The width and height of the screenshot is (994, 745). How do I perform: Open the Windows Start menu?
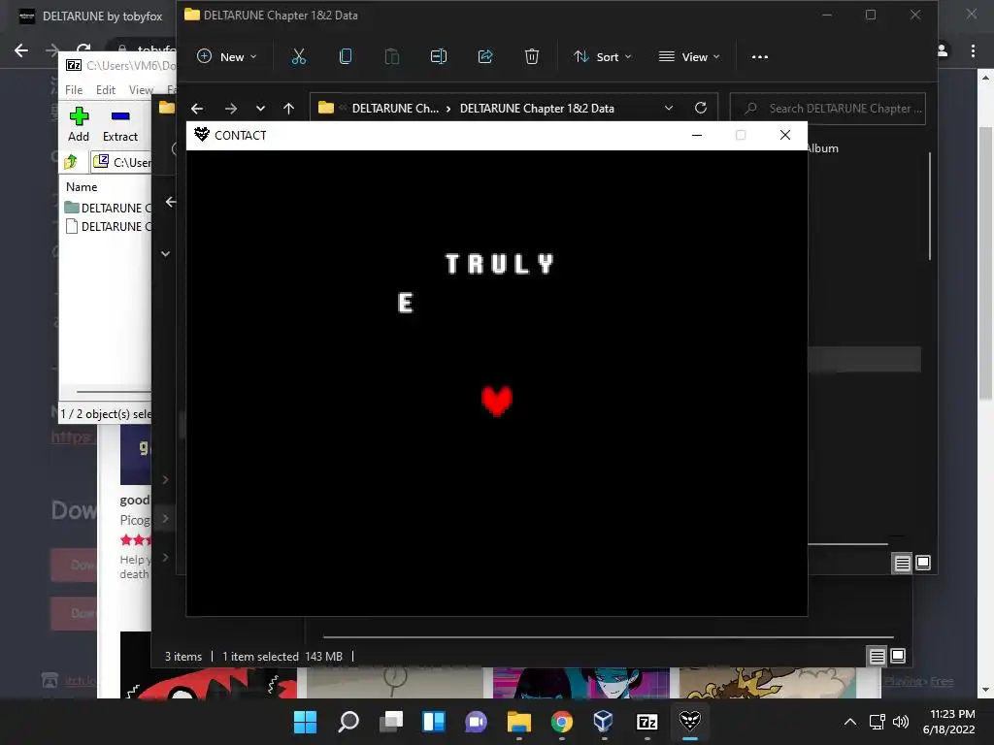[305, 722]
